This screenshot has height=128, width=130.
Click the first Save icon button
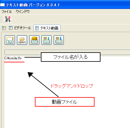47,40
